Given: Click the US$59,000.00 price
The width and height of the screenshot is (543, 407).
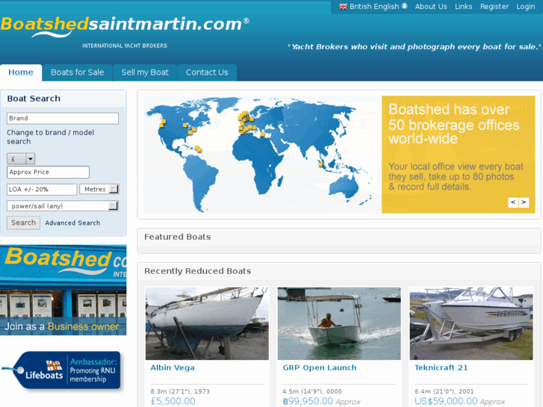Looking at the screenshot, I should tap(446, 401).
